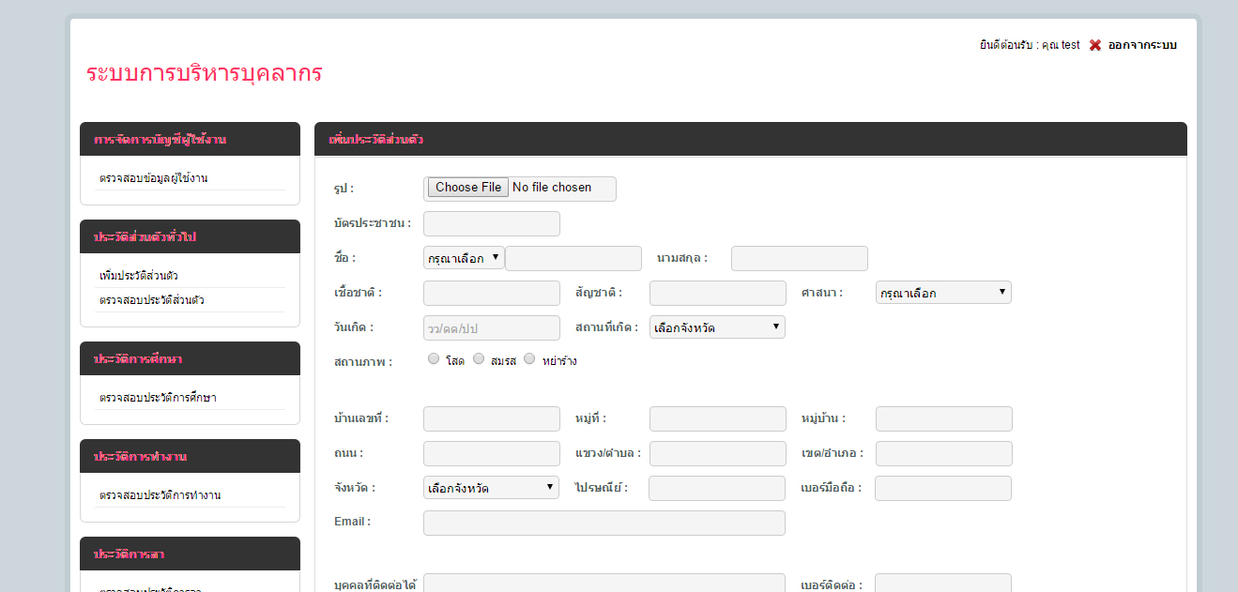Click the บัตรประชาชน ID card input field

click(x=492, y=223)
